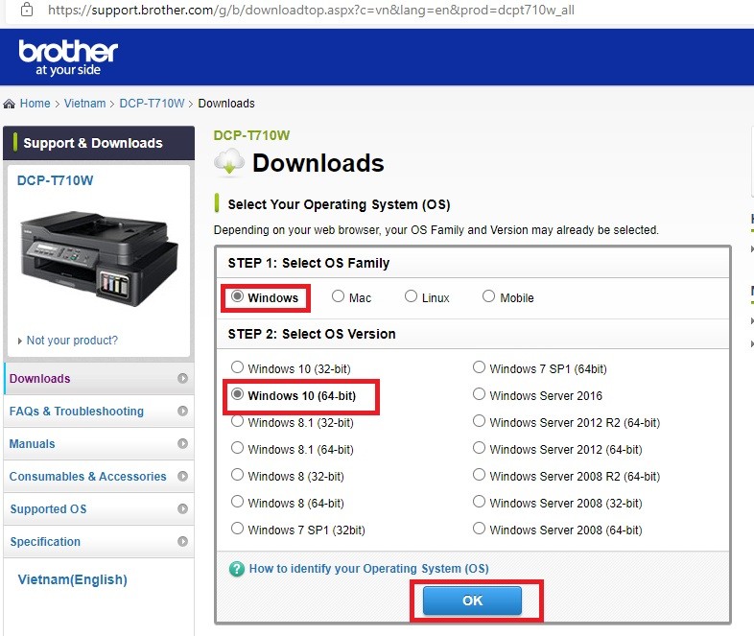Click the Not your product? link
Viewport: 754px width, 636px height.
click(72, 341)
